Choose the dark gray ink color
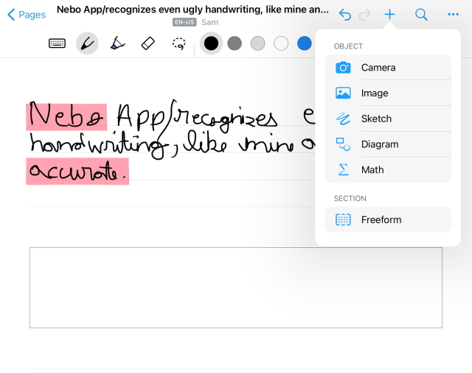 (x=235, y=43)
